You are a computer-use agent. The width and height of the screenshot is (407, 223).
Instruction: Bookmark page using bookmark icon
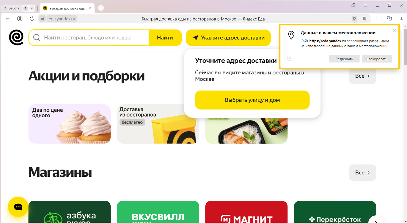click(364, 19)
